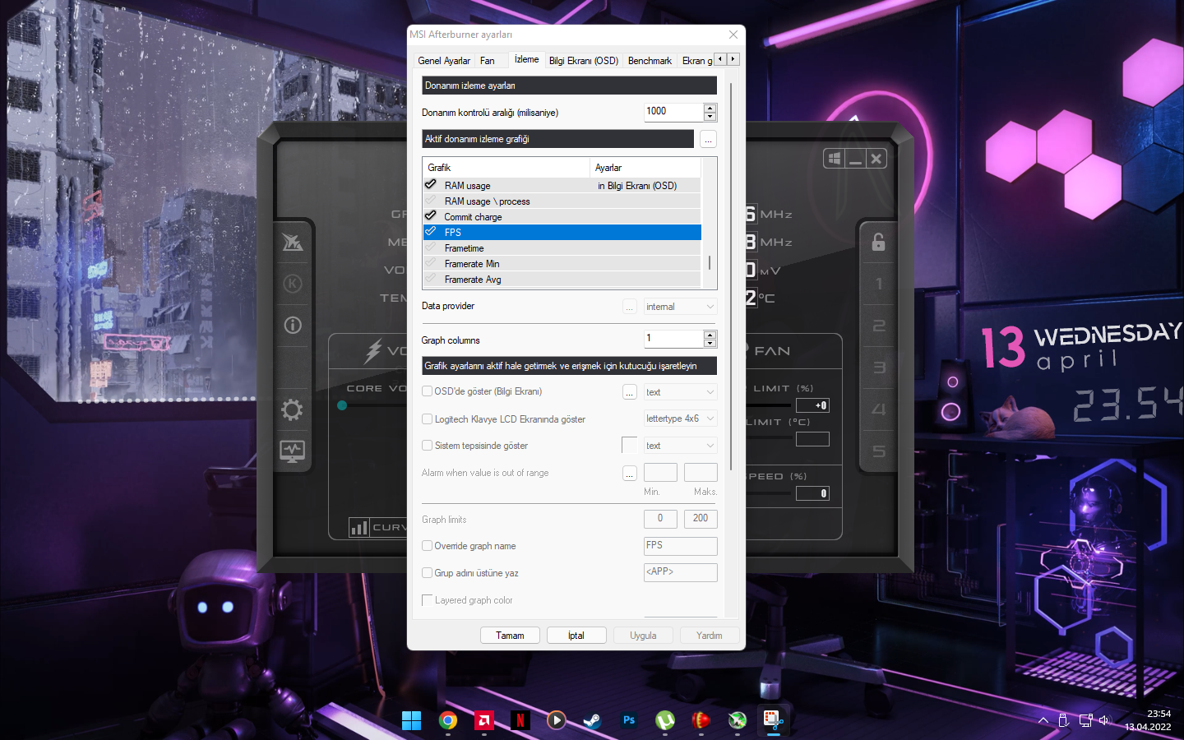Show hidden system tray icons
1184x740 pixels.
click(1043, 720)
